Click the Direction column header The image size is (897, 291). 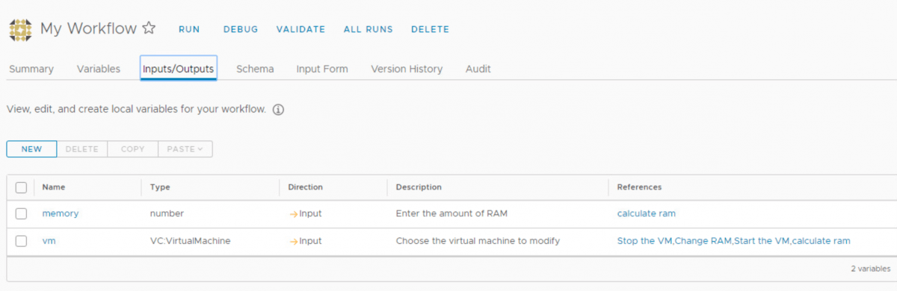coord(306,187)
